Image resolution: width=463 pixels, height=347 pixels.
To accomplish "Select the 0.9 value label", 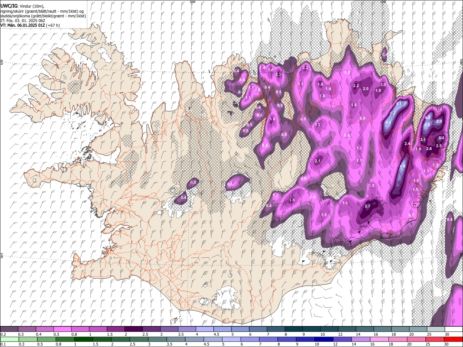I will coord(362,119).
